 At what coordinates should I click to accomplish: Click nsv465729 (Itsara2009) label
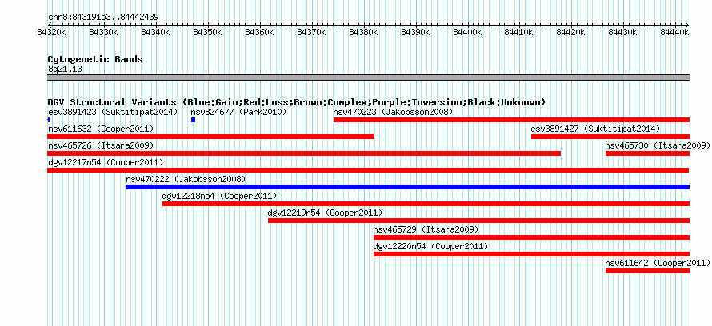[426, 229]
